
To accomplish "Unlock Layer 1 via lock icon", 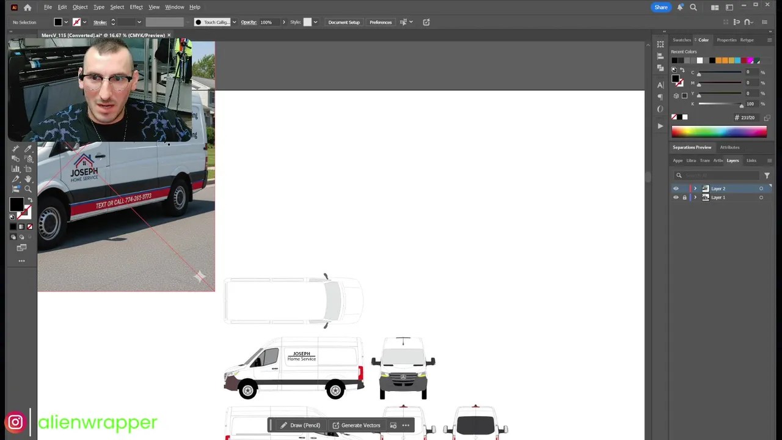I will click(x=684, y=197).
